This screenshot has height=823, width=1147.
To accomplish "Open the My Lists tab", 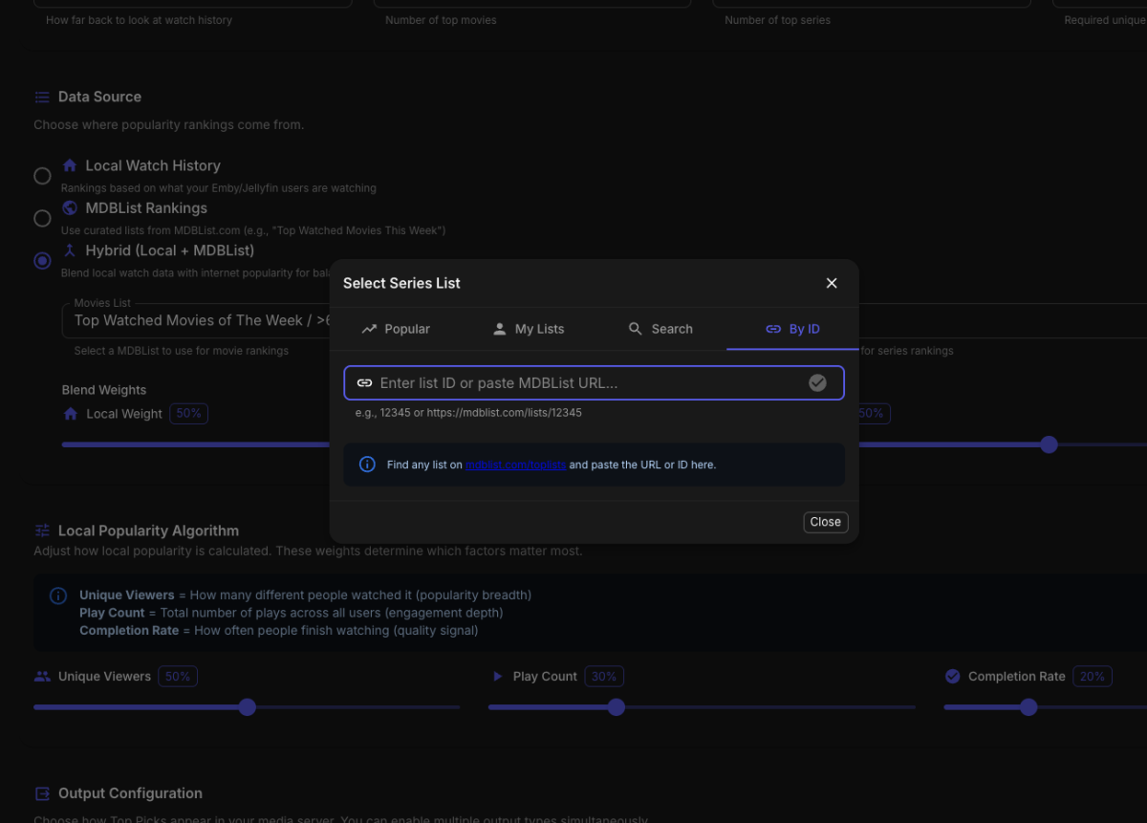I will click(528, 329).
